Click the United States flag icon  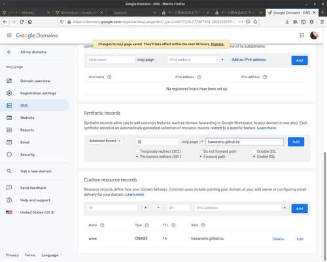[9, 212]
